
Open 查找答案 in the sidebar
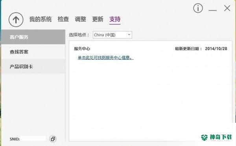tap(33, 52)
